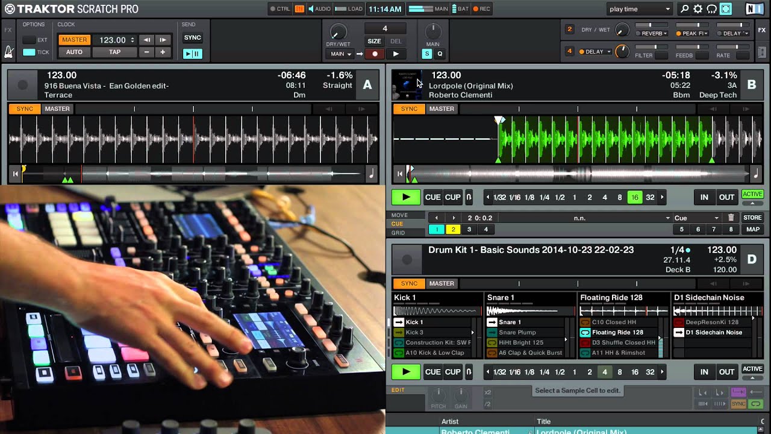
Task: Adjust loop recorder DRY/WET knob
Action: point(339,32)
